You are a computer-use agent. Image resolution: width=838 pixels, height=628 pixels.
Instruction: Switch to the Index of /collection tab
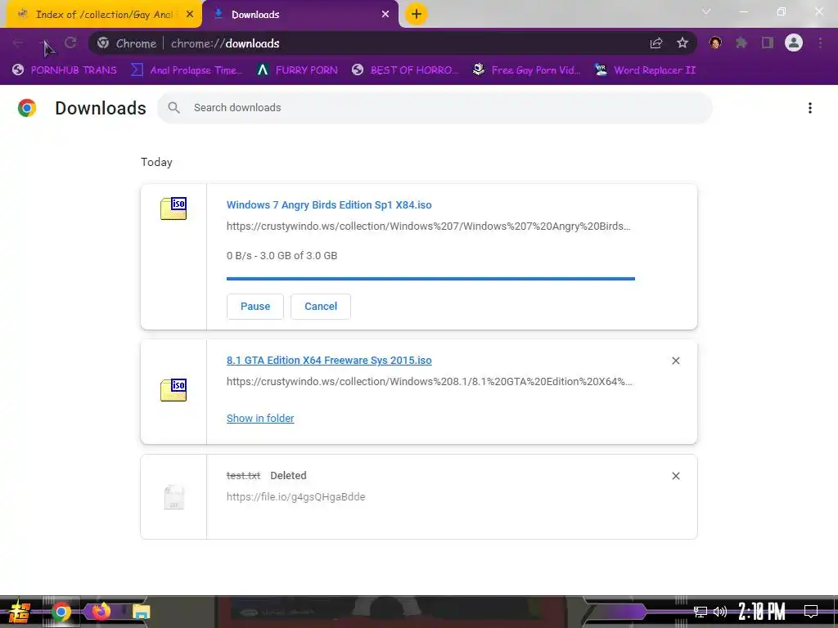[x=104, y=15]
